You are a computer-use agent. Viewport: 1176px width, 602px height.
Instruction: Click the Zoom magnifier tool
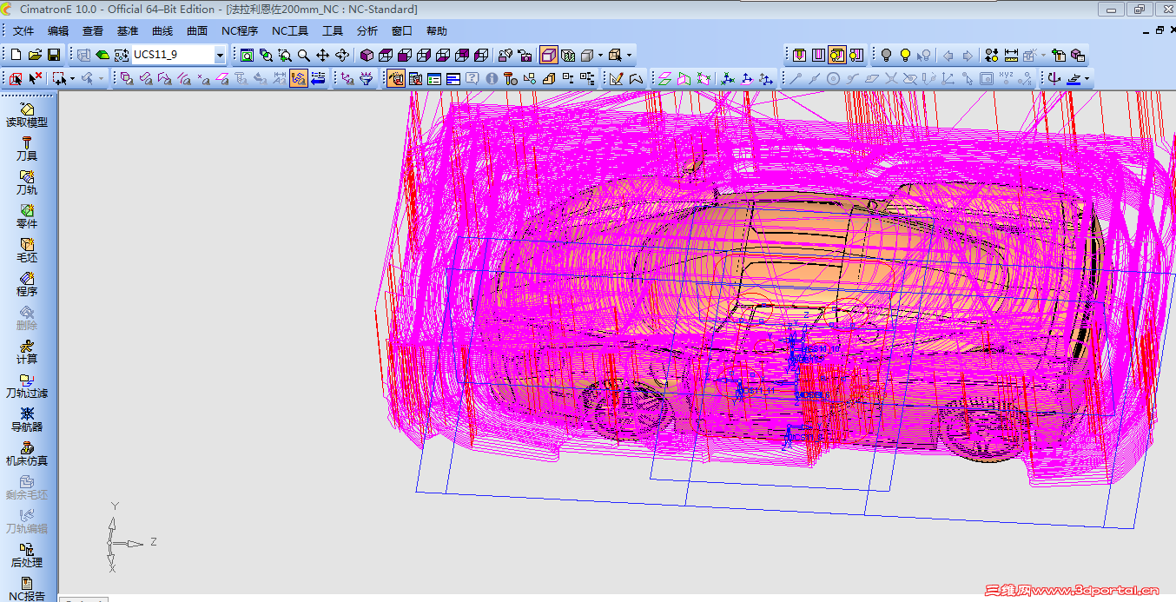[x=303, y=55]
